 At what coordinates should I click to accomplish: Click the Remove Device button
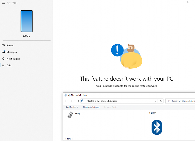click(x=111, y=107)
